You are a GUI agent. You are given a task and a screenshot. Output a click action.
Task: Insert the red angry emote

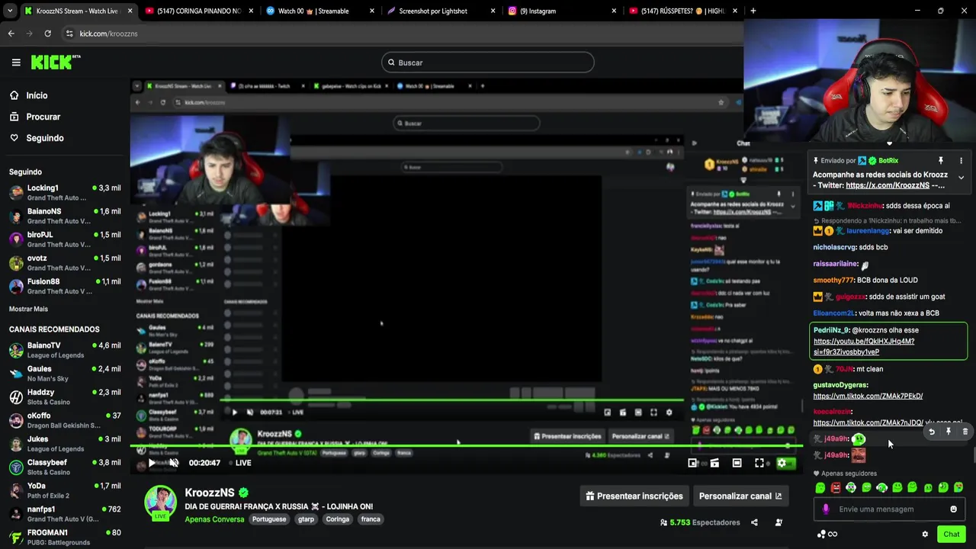836,487
